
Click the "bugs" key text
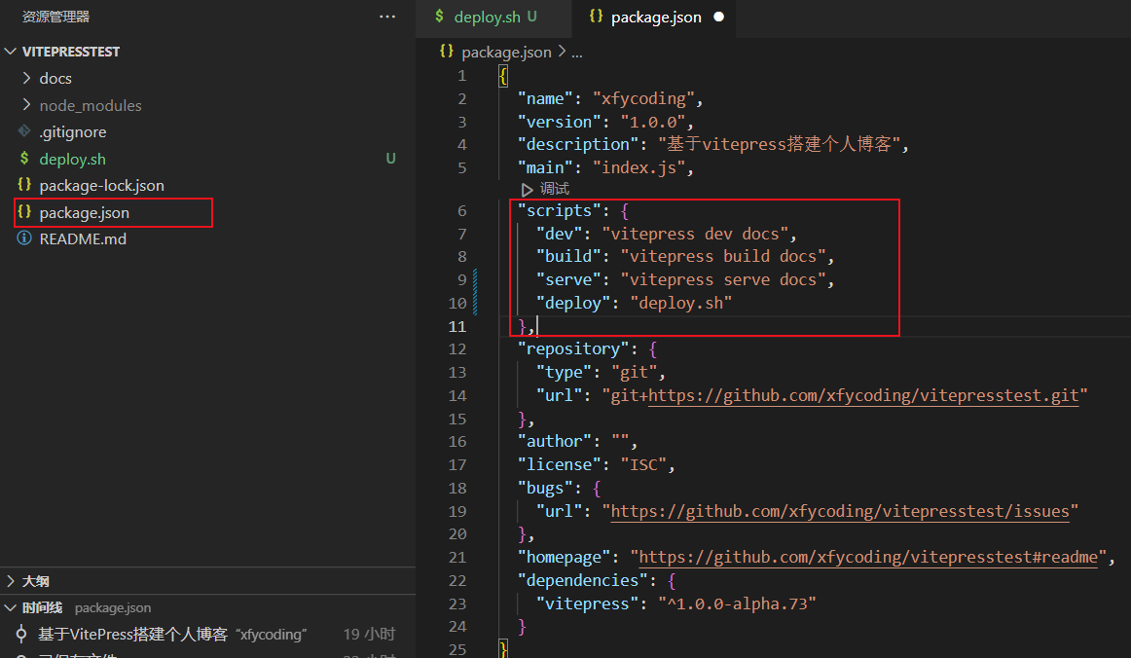(x=545, y=488)
